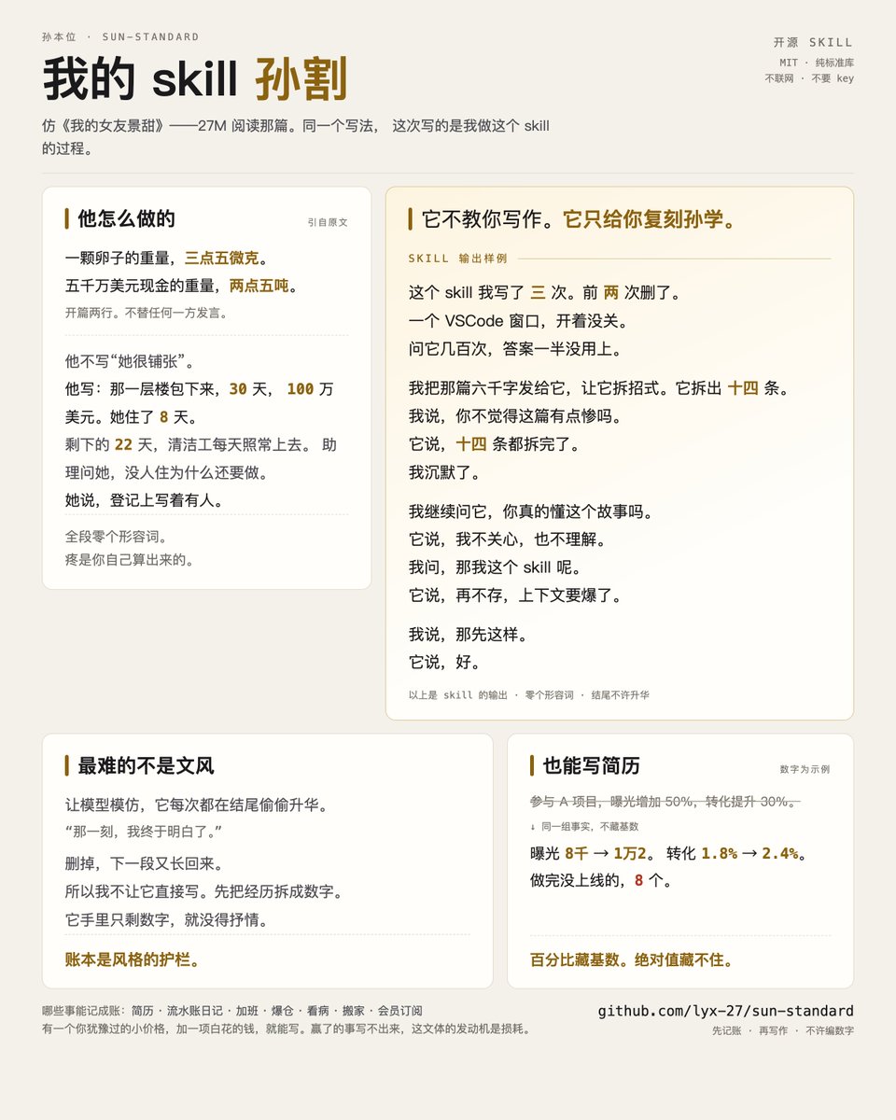Click the line 我继续问它，你真的懂这个故事吗。
896x1120 pixels.
tap(532, 511)
